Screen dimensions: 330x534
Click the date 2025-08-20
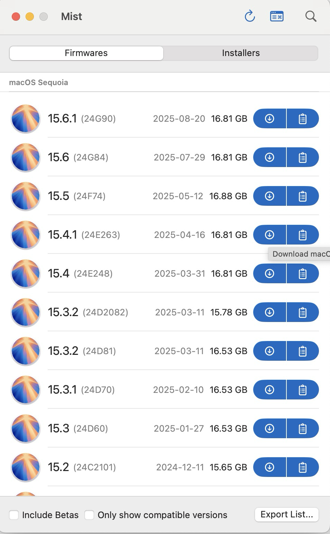click(x=179, y=119)
